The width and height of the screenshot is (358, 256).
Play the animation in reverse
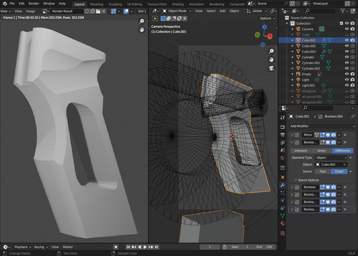(x=139, y=247)
